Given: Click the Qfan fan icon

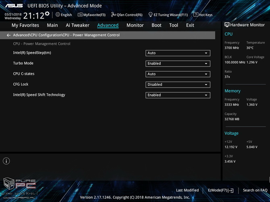Looking at the screenshot, I should tap(114, 14).
